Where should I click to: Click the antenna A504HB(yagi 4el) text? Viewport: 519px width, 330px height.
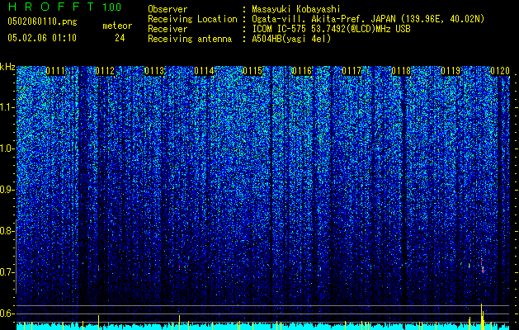(x=291, y=39)
